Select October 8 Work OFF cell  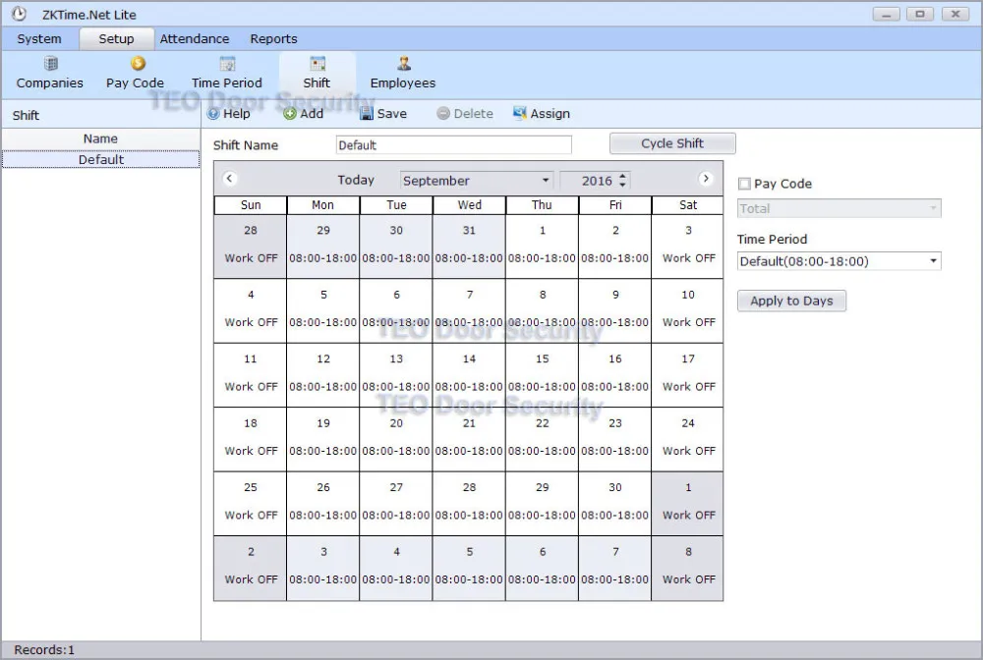688,568
